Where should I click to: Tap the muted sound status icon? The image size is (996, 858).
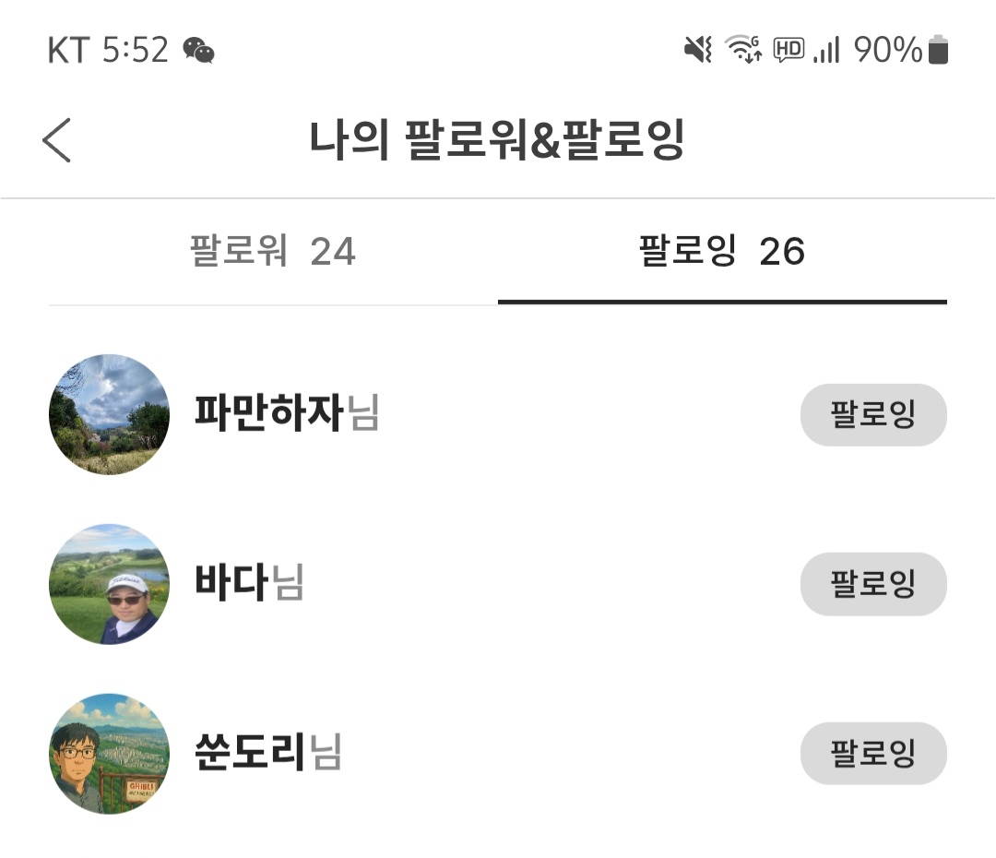click(x=698, y=50)
